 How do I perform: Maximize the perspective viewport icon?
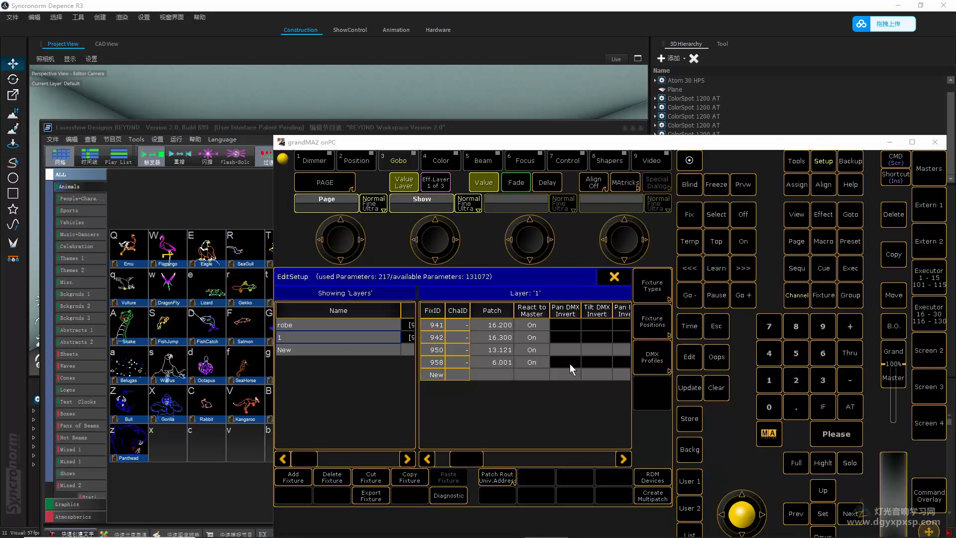(x=638, y=58)
